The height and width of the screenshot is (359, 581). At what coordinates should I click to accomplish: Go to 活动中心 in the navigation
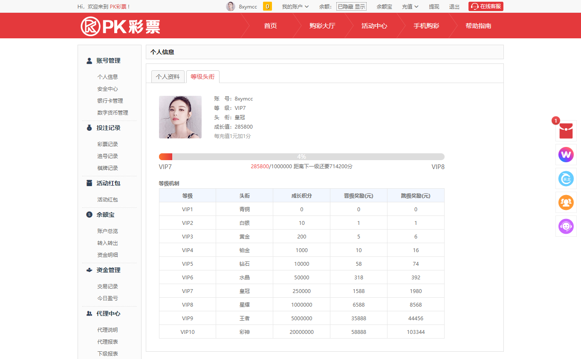pos(374,26)
